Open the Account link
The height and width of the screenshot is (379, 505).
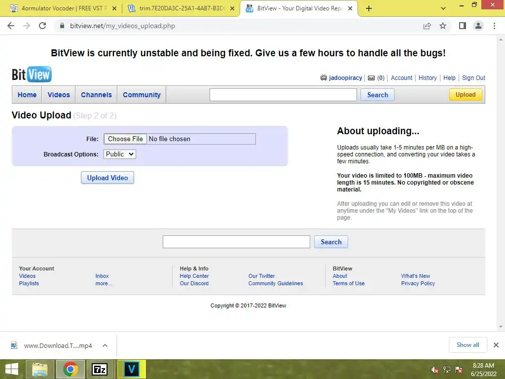(401, 77)
